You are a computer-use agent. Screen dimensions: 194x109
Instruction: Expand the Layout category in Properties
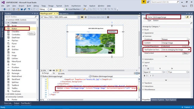tap(143, 62)
